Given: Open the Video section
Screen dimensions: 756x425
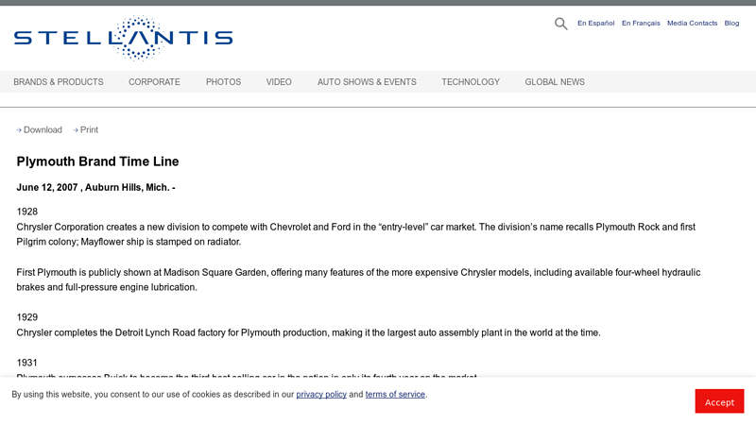Looking at the screenshot, I should point(279,82).
